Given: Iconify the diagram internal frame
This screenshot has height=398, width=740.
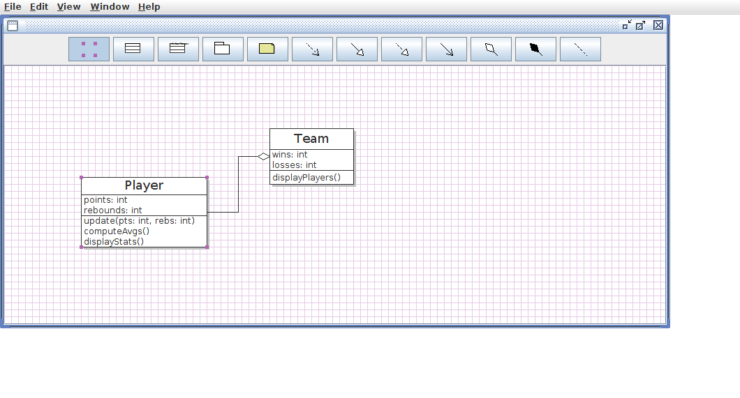Looking at the screenshot, I should click(627, 25).
